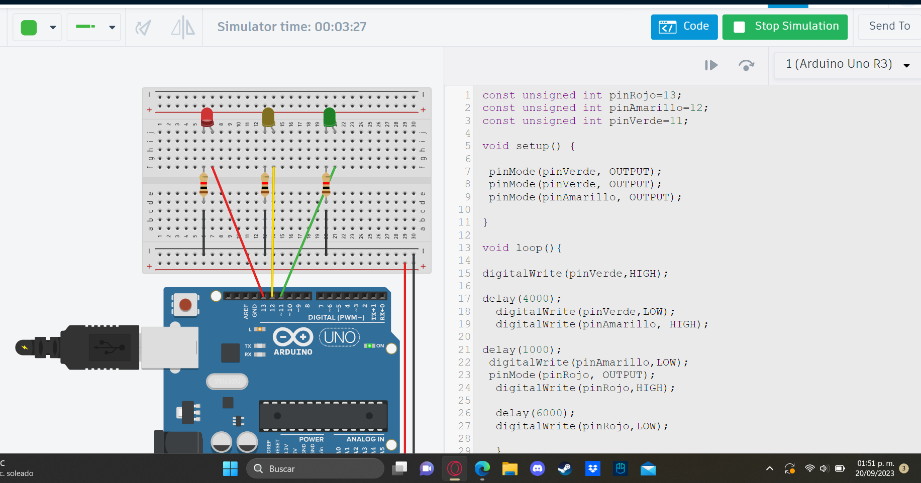The width and height of the screenshot is (921, 483).
Task: Expand the wire type dropdown
Action: [112, 28]
